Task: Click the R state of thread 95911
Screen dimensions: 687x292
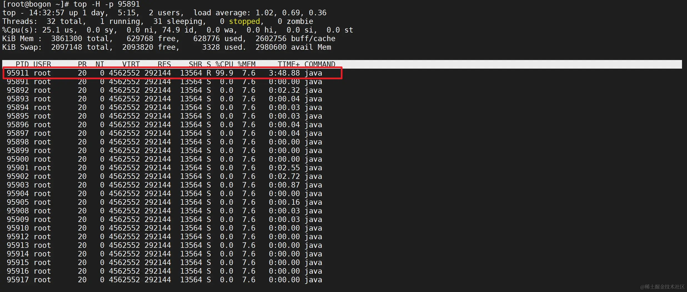Action: tap(209, 73)
